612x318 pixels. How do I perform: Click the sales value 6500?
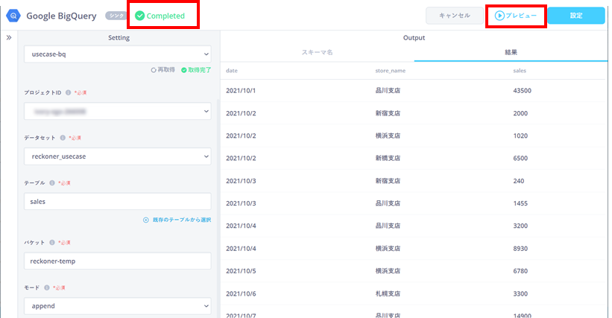point(520,158)
